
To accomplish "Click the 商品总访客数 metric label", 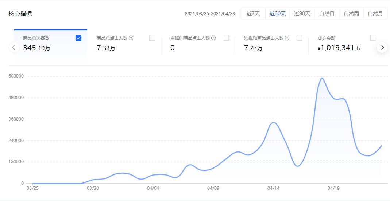I will coord(36,38).
